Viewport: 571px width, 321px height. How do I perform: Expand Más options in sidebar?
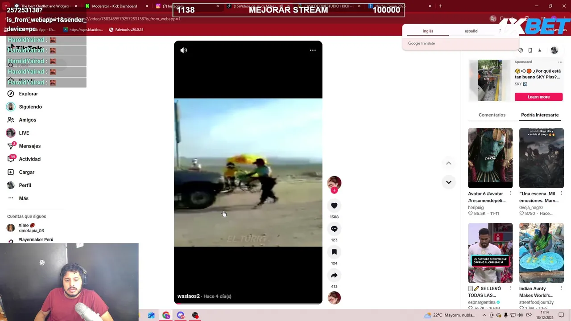[24, 198]
